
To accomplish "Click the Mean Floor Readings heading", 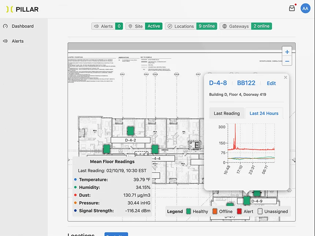I will [x=112, y=161].
